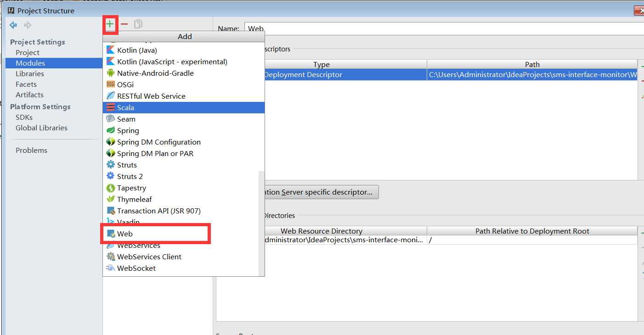This screenshot has height=335, width=644.
Task: Click the Struts gear icon
Action: click(110, 165)
